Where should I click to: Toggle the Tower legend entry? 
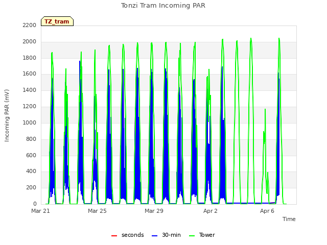[x=202, y=235]
